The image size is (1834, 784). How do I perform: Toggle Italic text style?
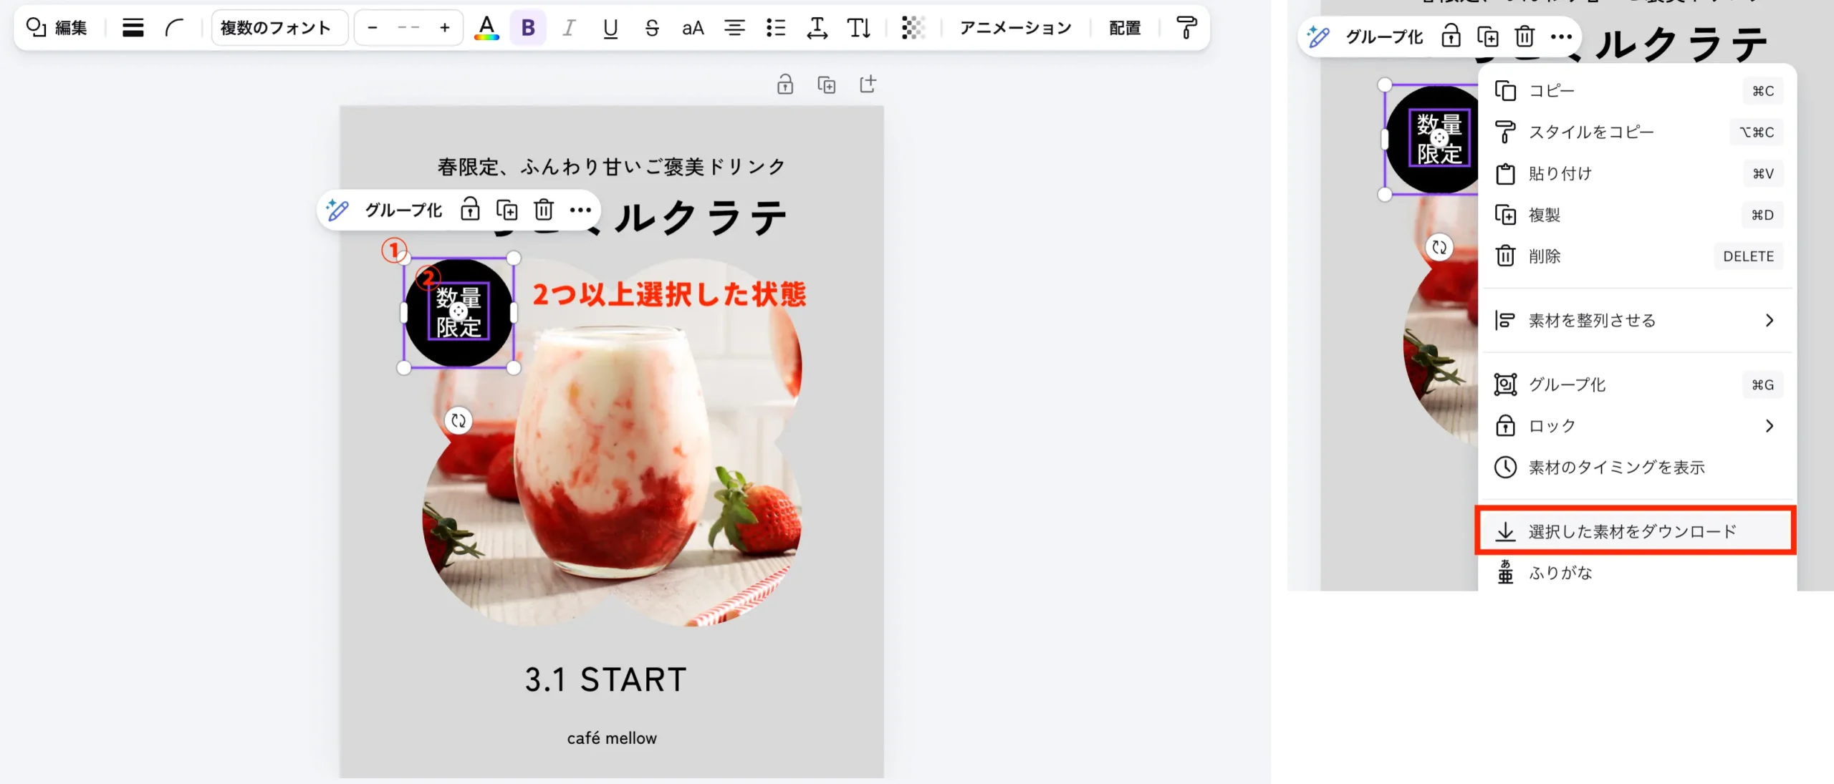point(569,28)
